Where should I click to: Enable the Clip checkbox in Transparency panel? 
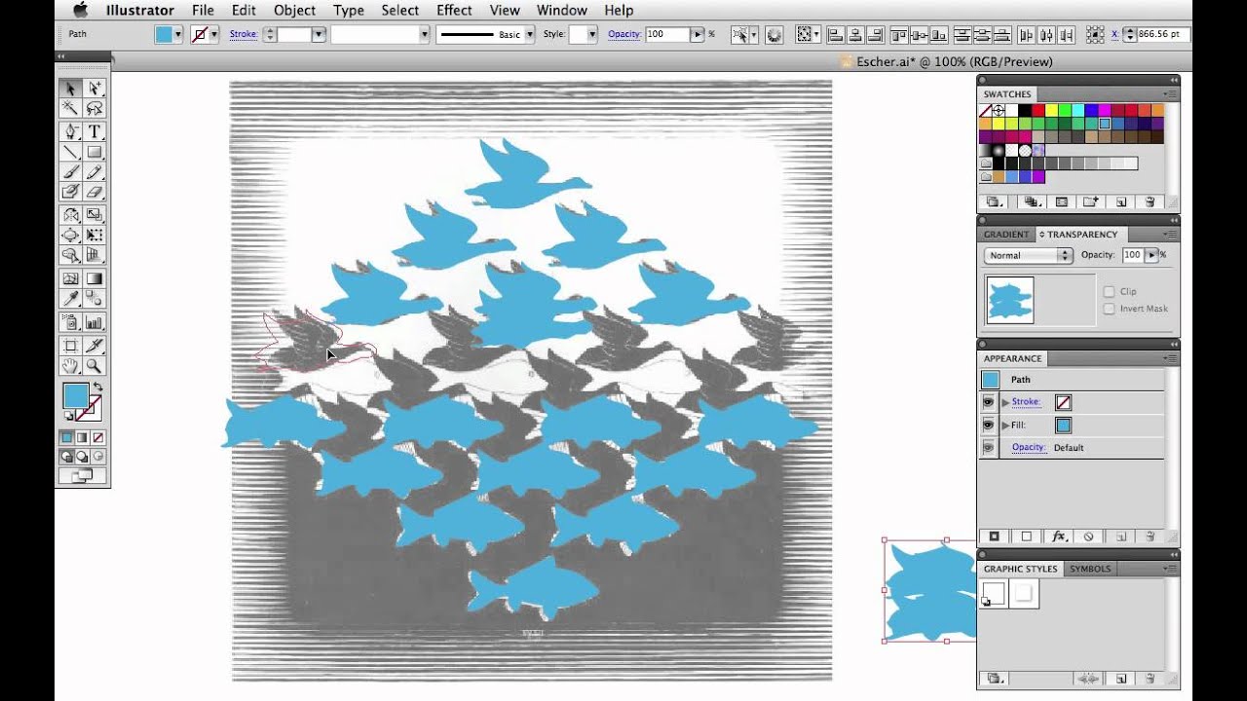[1109, 291]
